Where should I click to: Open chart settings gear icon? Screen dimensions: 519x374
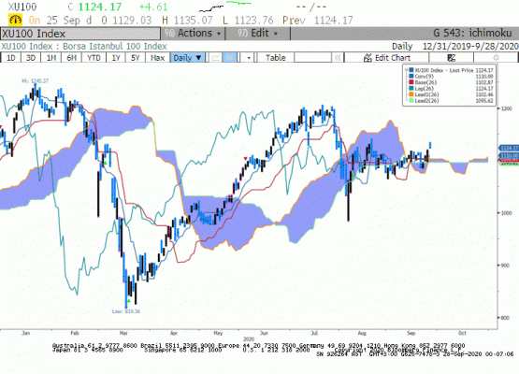496,58
